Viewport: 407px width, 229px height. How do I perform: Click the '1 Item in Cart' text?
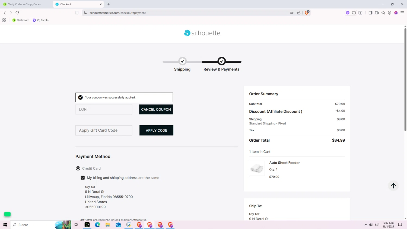click(x=260, y=152)
